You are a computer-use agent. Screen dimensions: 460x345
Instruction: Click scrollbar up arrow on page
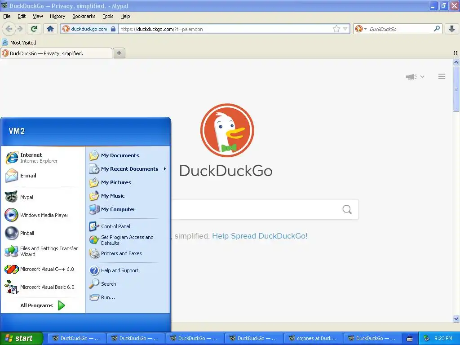[456, 62]
